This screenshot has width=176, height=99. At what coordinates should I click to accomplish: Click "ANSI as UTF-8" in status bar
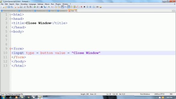click(x=159, y=94)
